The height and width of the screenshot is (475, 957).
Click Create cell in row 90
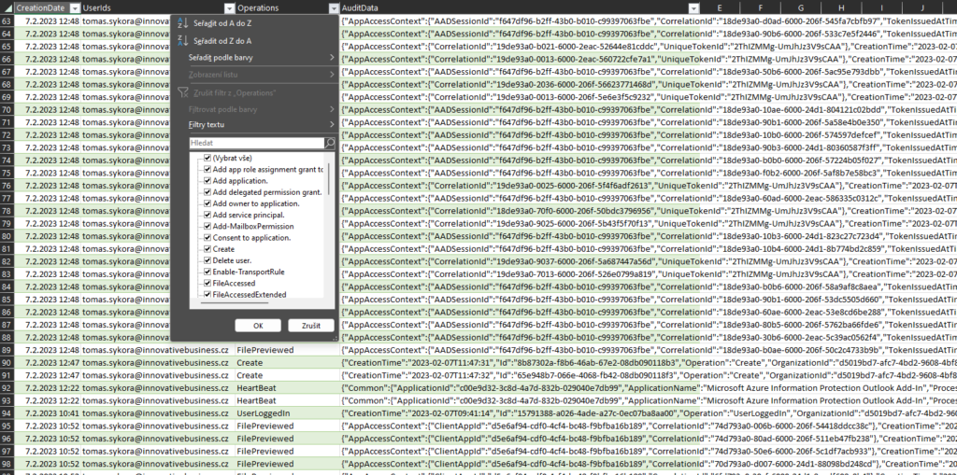[288, 363]
